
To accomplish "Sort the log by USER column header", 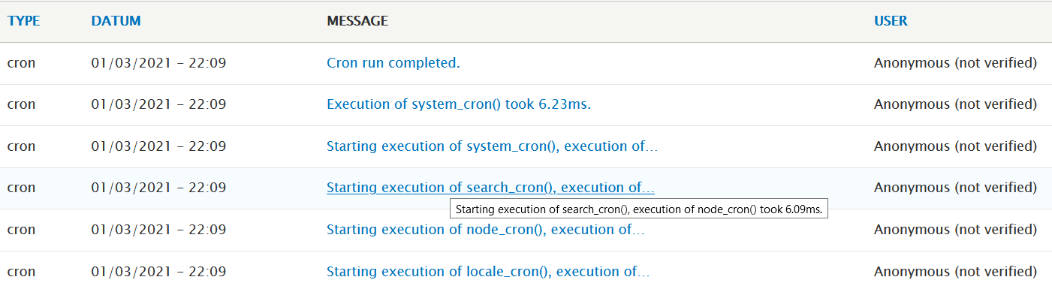I will [x=891, y=21].
